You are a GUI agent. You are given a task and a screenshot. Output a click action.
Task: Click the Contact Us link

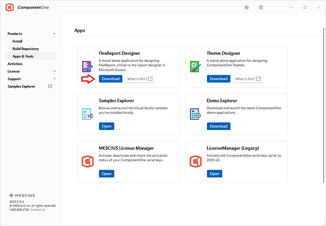38,210
